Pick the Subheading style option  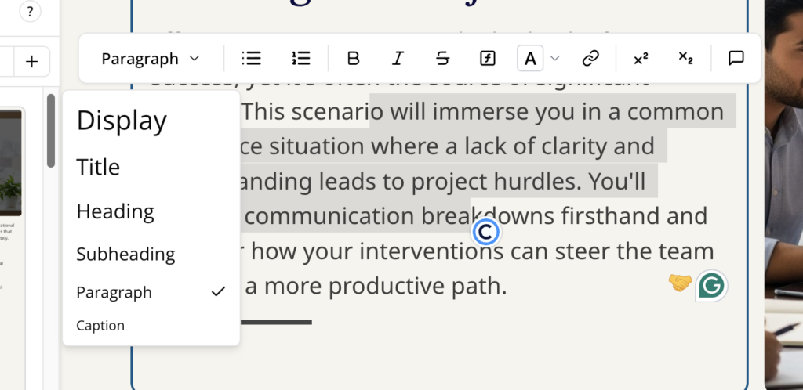(125, 254)
